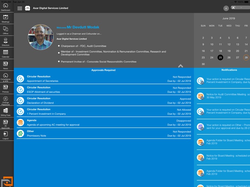Select June 30 on the calendar
Viewport: 250px width, 187px height.
click(203, 64)
